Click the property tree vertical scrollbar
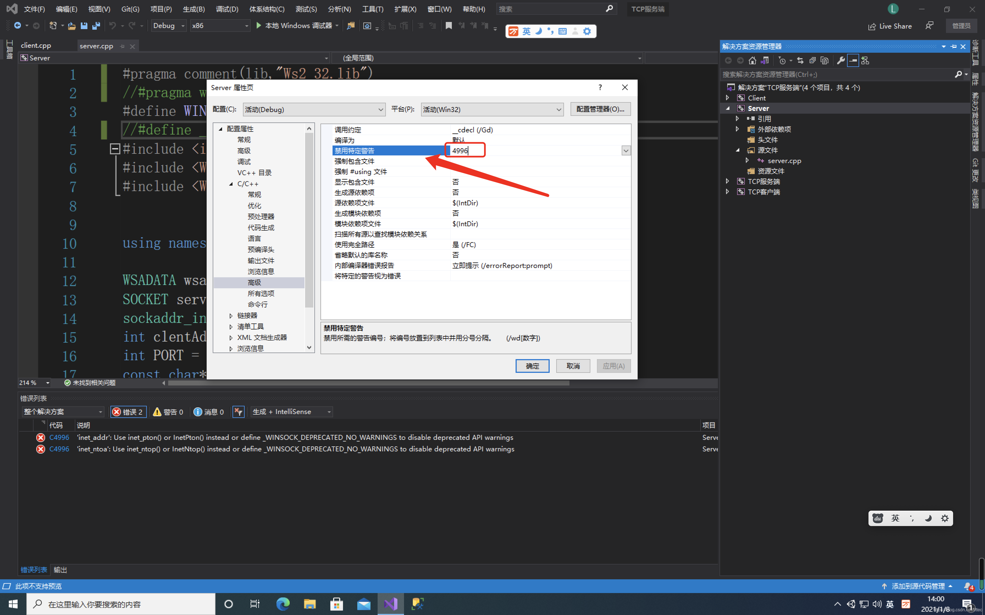Viewport: 985px width, 615px height. tap(309, 220)
